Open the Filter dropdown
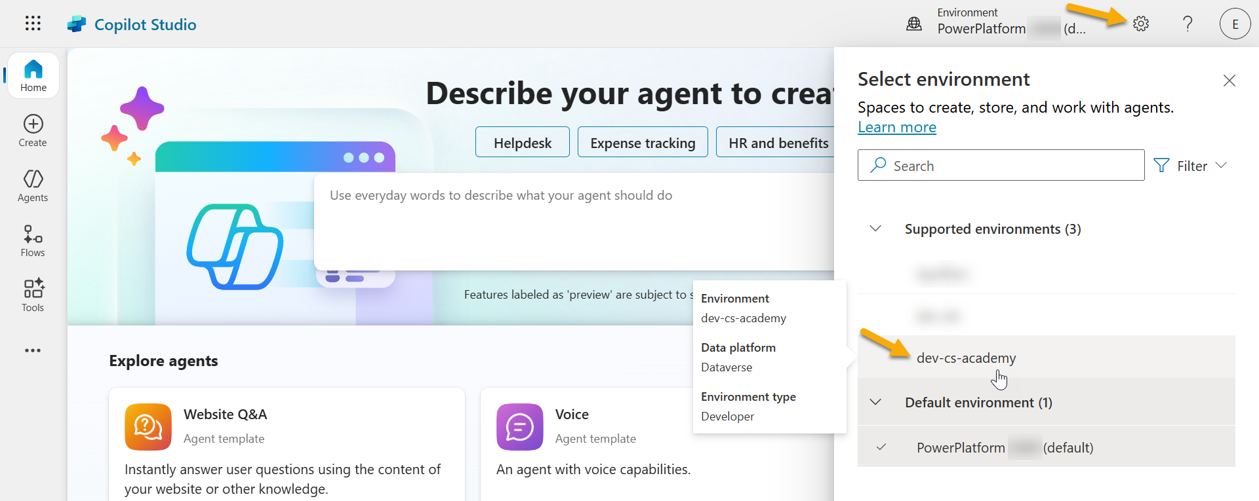This screenshot has height=501, width=1259. point(1190,166)
